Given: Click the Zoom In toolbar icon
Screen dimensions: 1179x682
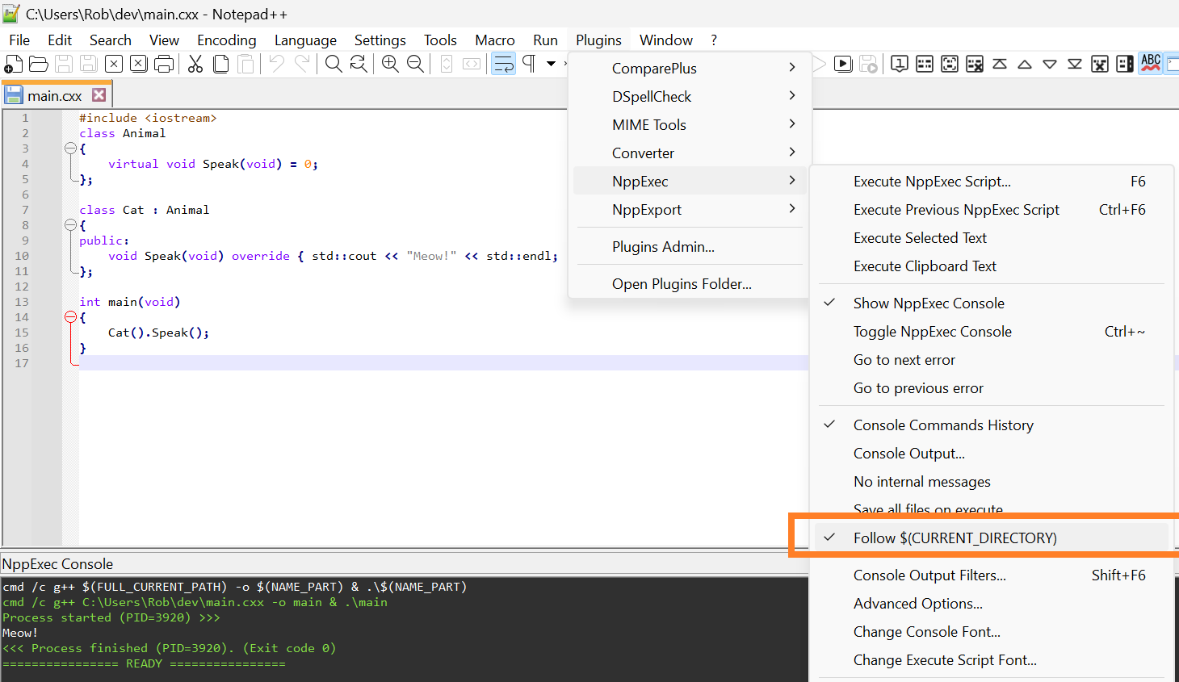Looking at the screenshot, I should coord(390,65).
